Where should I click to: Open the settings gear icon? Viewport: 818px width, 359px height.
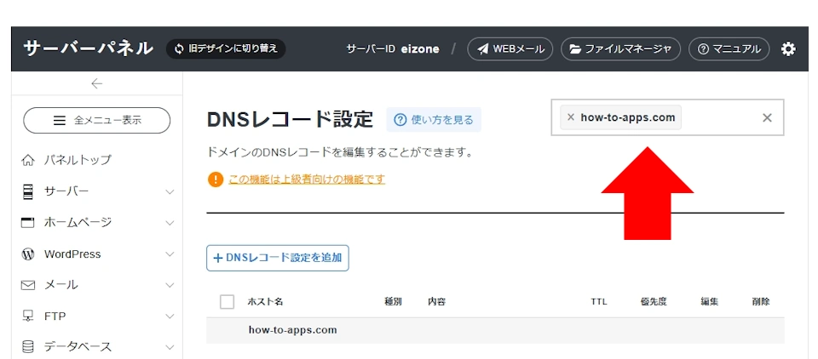coord(788,49)
